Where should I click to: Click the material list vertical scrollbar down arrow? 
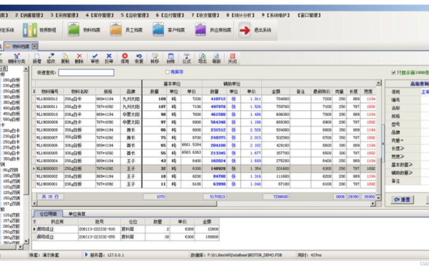[x=379, y=197]
